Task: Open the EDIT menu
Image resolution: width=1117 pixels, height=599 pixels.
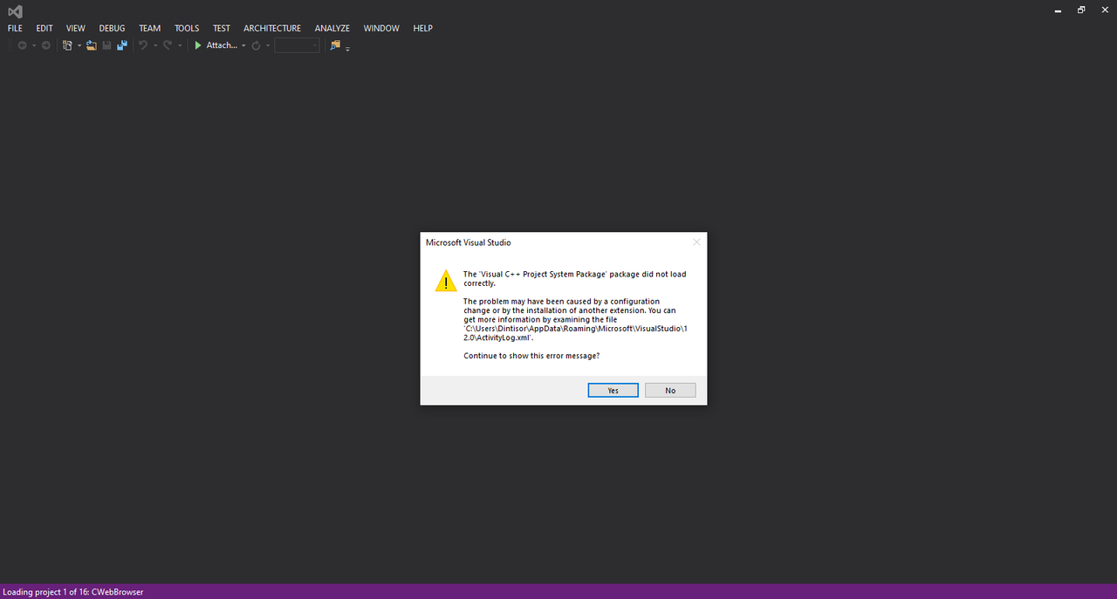Action: (x=45, y=28)
